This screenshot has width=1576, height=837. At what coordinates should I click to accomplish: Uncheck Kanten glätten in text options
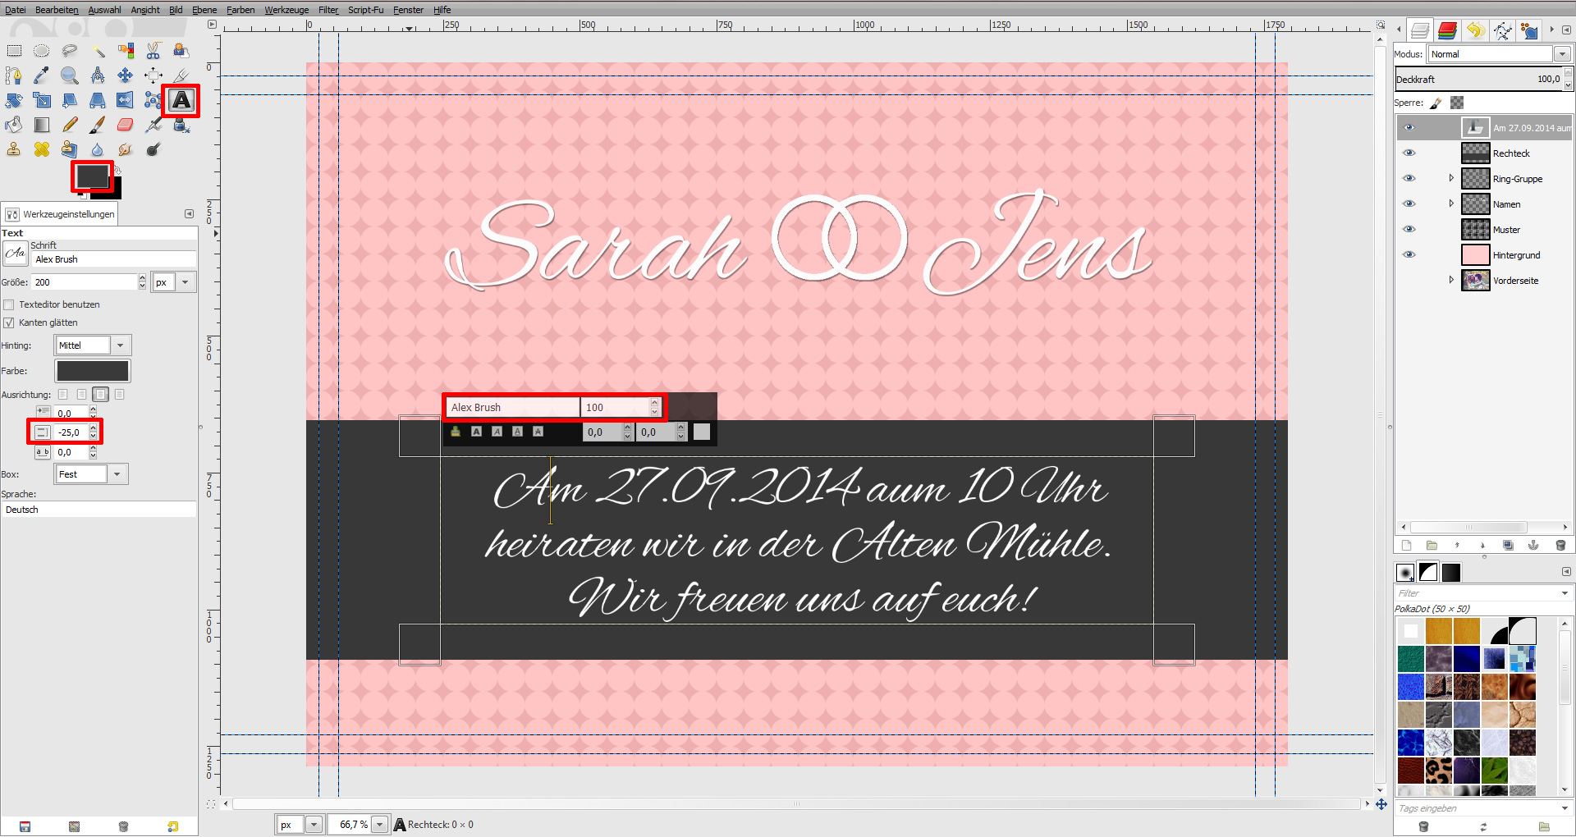click(8, 322)
